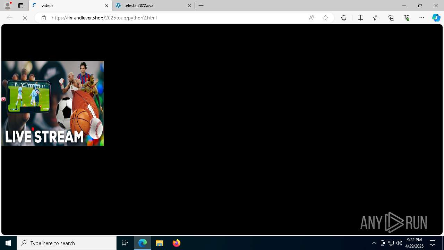Open the notification center
This screenshot has height=250, width=444.
coord(433,243)
